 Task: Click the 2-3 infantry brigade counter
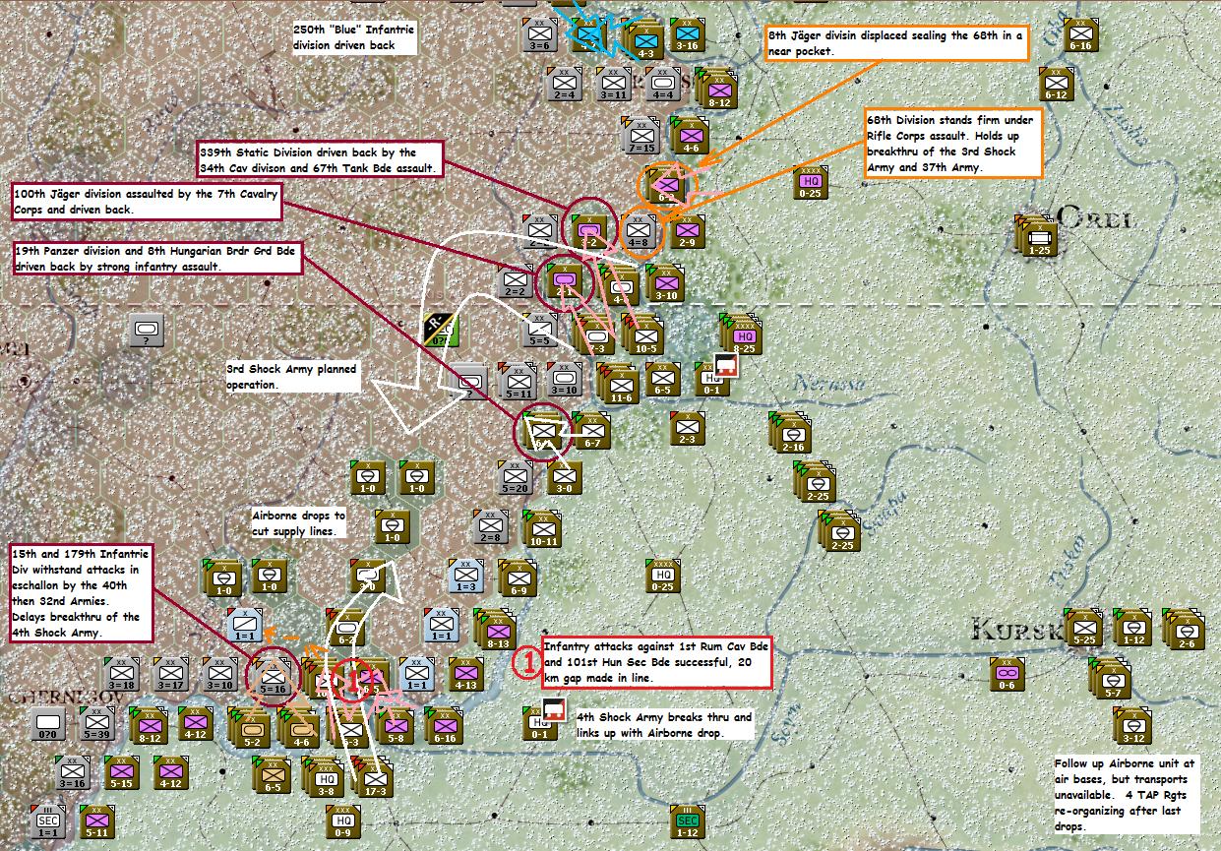pos(688,428)
